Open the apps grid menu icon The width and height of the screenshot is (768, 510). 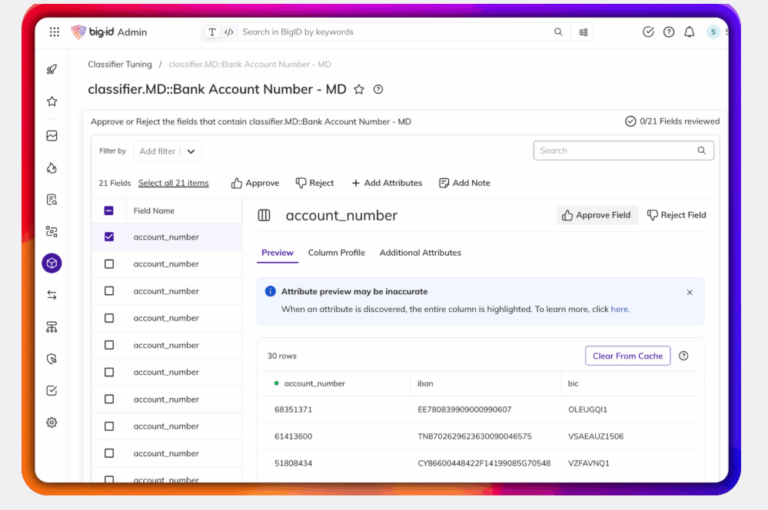click(55, 32)
